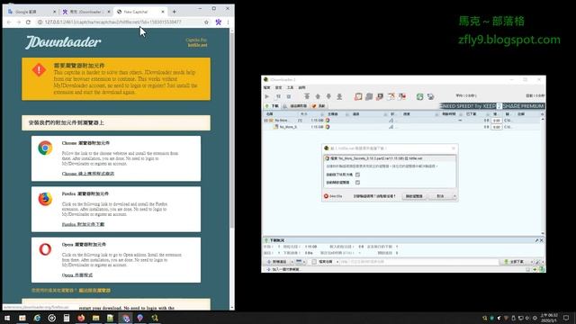The width and height of the screenshot is (576, 324).
Task: Open a new Chrome tab with plus icon
Action: pyautogui.click(x=174, y=12)
